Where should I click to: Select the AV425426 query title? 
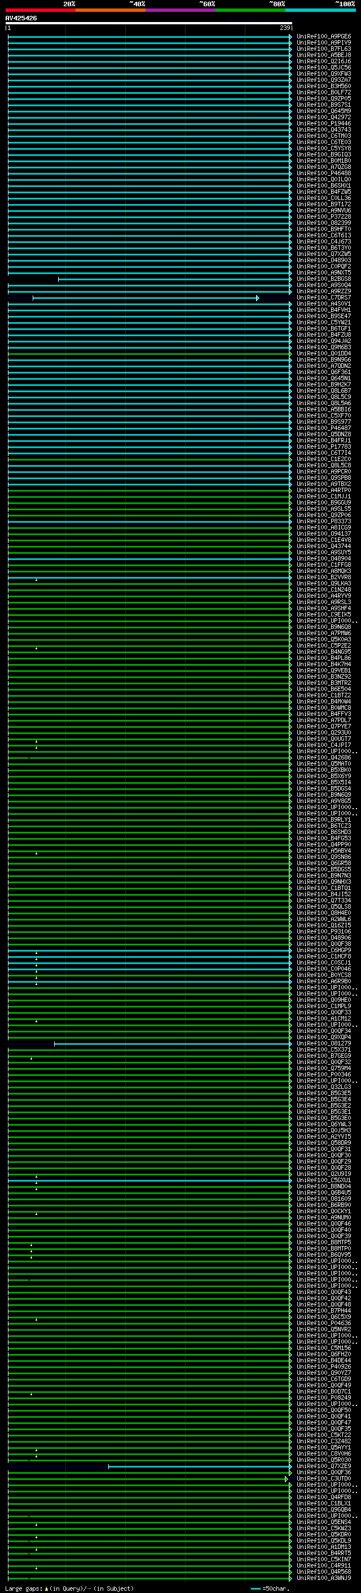click(x=21, y=18)
